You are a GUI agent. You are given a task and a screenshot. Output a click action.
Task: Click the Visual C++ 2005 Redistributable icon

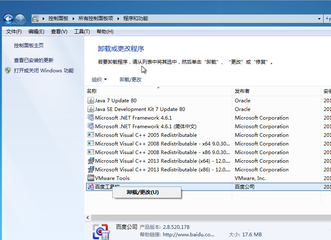(91, 135)
